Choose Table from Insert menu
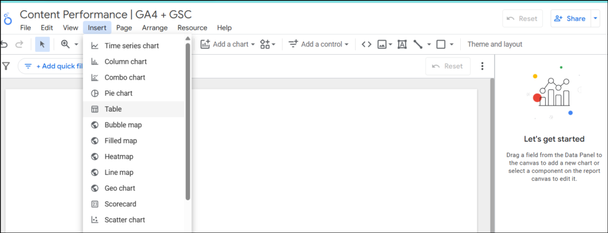Screen dimensions: 608x233 tap(134, 109)
